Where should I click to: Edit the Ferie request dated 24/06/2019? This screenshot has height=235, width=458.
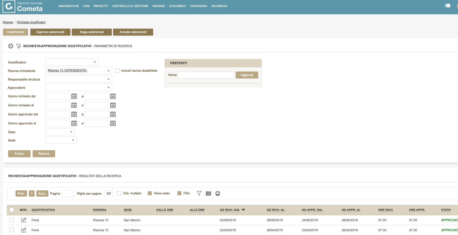tap(24, 220)
